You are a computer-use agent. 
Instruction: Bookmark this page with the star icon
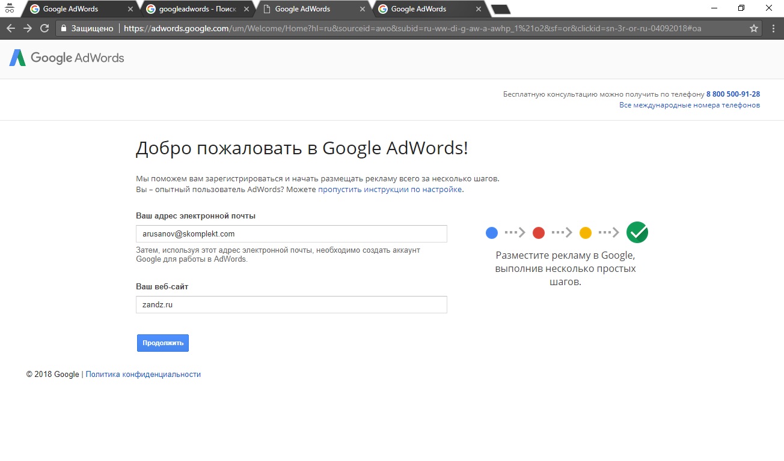pyautogui.click(x=753, y=28)
